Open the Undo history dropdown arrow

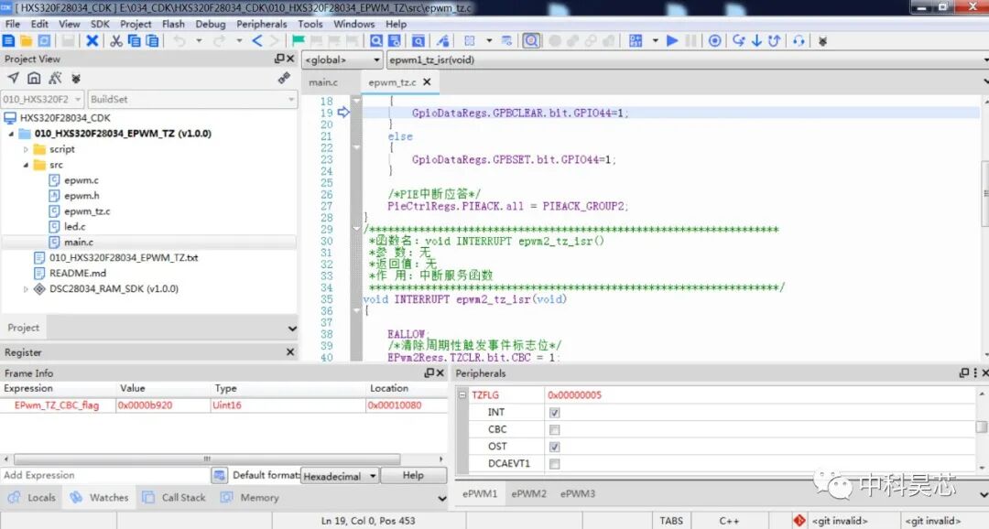point(199,41)
